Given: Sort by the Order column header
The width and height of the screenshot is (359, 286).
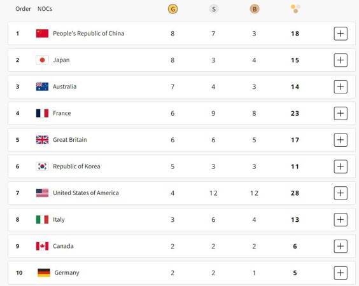Looking at the screenshot, I should (23, 9).
